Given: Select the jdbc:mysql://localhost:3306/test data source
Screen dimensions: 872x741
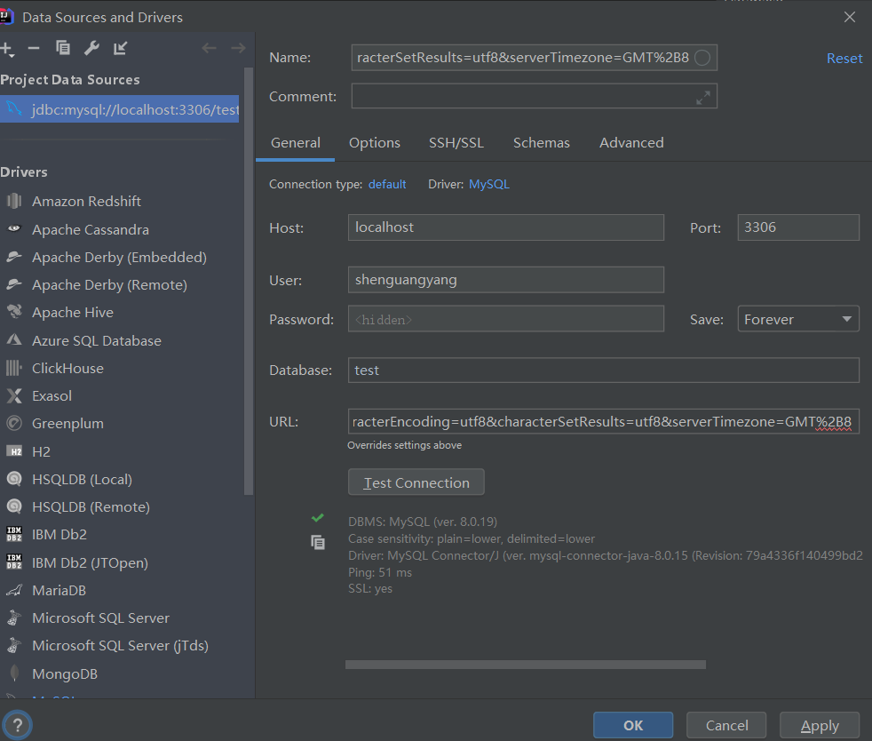Looking at the screenshot, I should (x=120, y=109).
